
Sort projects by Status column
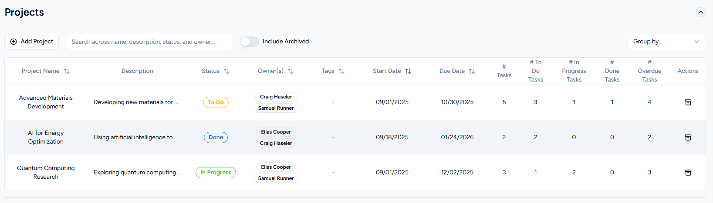(226, 71)
